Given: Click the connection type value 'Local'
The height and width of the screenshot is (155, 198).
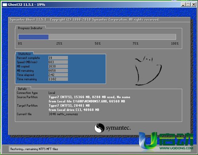Looking at the screenshot, I should point(52,93).
